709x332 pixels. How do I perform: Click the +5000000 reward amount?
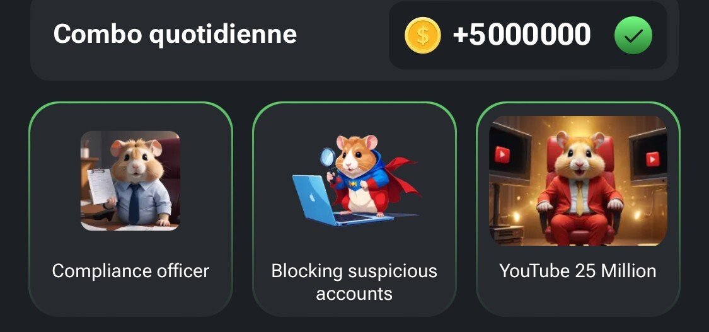[521, 35]
